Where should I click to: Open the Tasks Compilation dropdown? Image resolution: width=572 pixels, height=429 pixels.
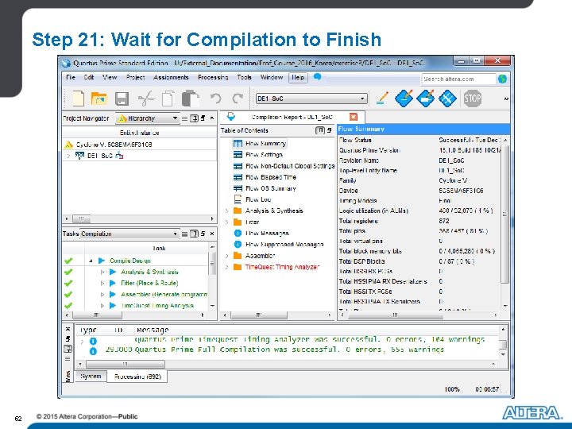click(x=129, y=234)
